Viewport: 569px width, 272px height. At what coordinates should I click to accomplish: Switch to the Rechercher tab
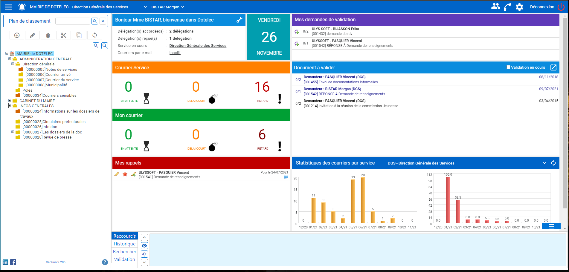click(x=124, y=252)
